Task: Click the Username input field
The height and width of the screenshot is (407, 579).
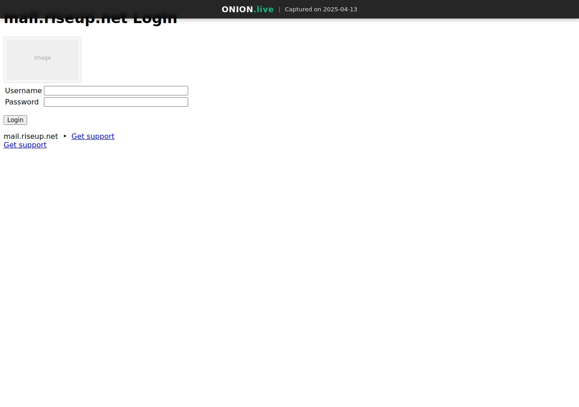Action: coord(116,90)
